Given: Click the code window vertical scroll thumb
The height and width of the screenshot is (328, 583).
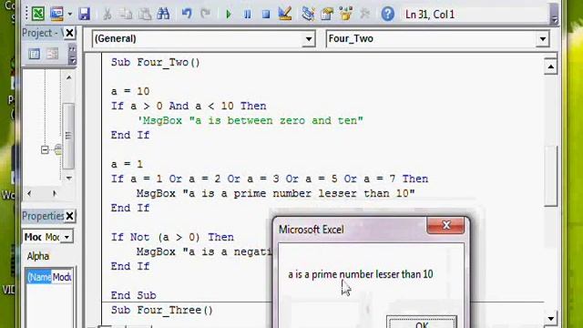Looking at the screenshot, I should [550, 176].
